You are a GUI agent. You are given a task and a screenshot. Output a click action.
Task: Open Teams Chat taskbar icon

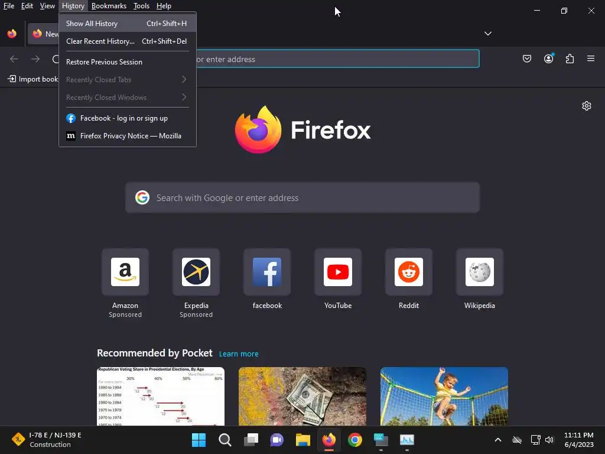(x=277, y=440)
